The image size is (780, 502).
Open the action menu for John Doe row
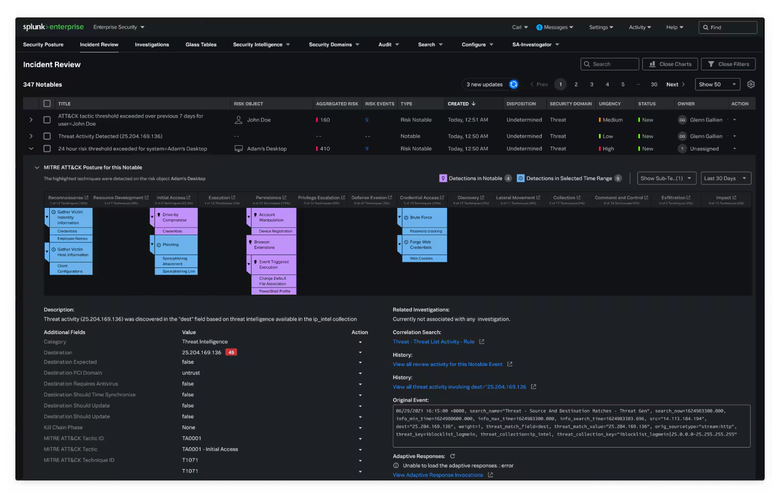click(x=734, y=120)
